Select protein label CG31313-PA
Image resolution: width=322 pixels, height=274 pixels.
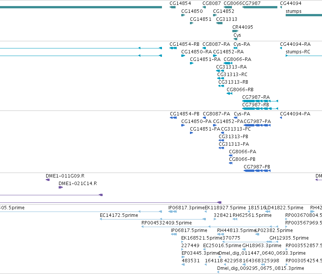tap(234, 145)
